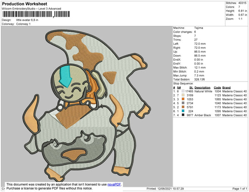The width and height of the screenshot is (249, 192).
Task: Click the stitch count "2734" in row 4
Action: 190,103
